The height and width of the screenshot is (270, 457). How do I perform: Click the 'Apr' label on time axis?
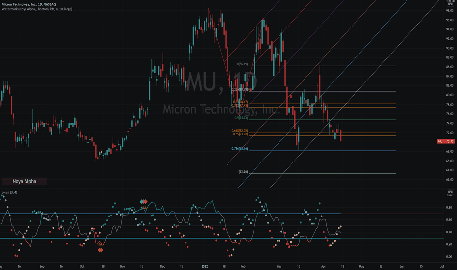point(323,266)
